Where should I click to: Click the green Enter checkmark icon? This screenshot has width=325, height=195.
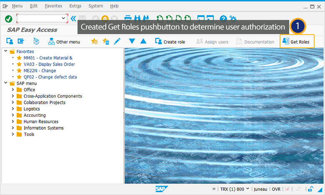point(8,19)
